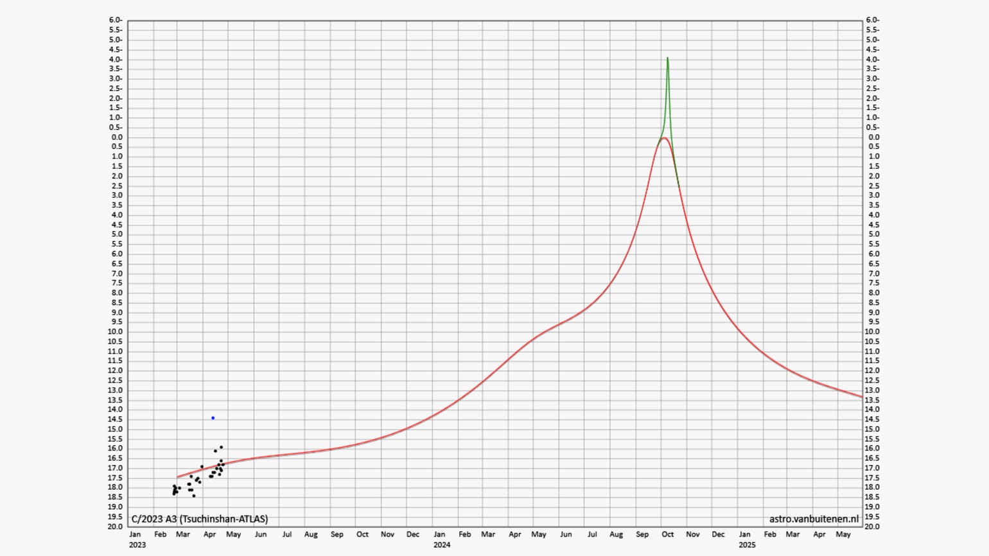
Task: Select the 6.0- top label on left axis
Action: [x=116, y=21]
